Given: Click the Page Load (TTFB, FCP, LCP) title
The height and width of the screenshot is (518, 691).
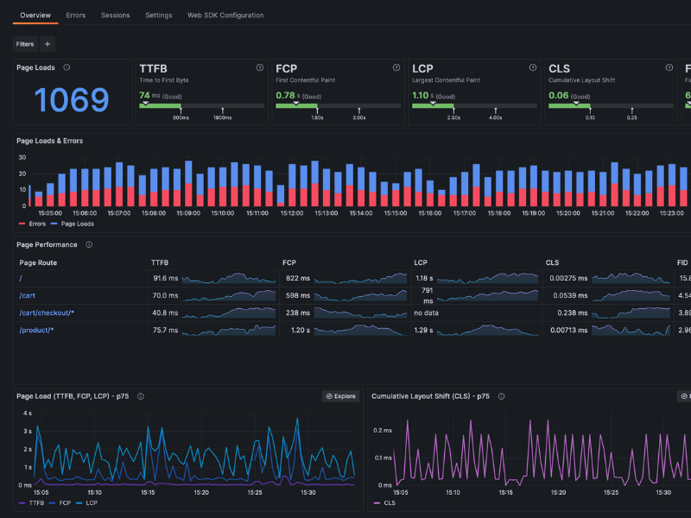Looking at the screenshot, I should click(73, 396).
